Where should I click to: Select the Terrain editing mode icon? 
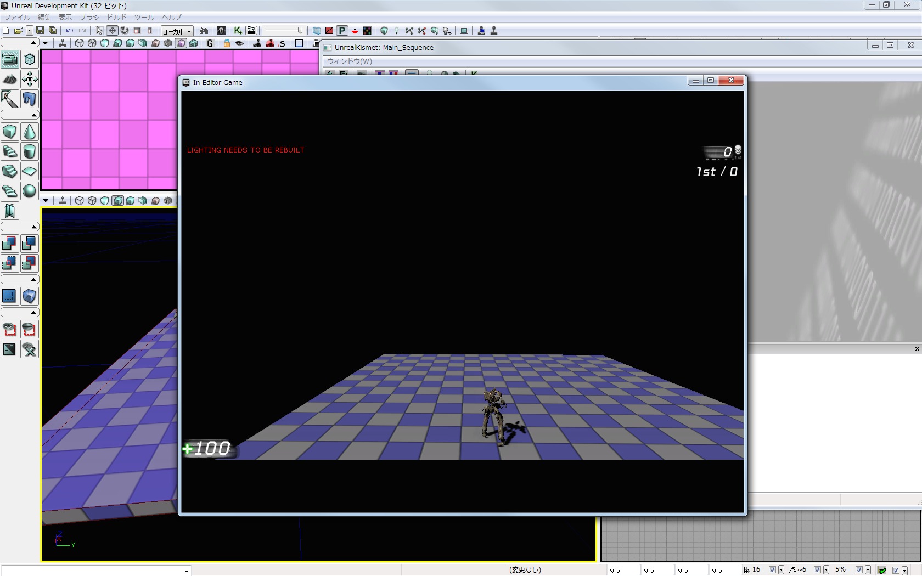click(10, 80)
